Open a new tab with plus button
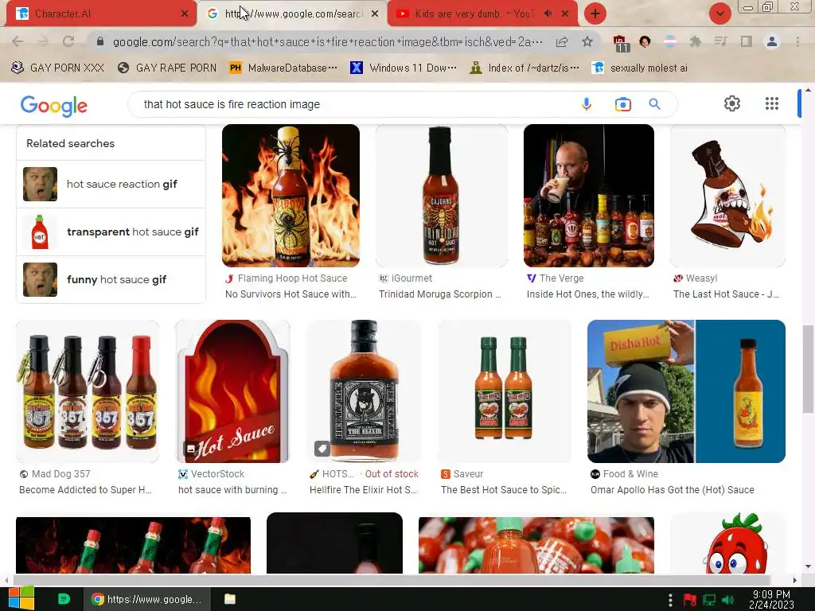The image size is (815, 611). pos(595,14)
